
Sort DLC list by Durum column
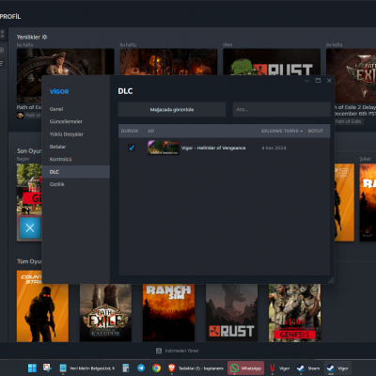(x=130, y=131)
